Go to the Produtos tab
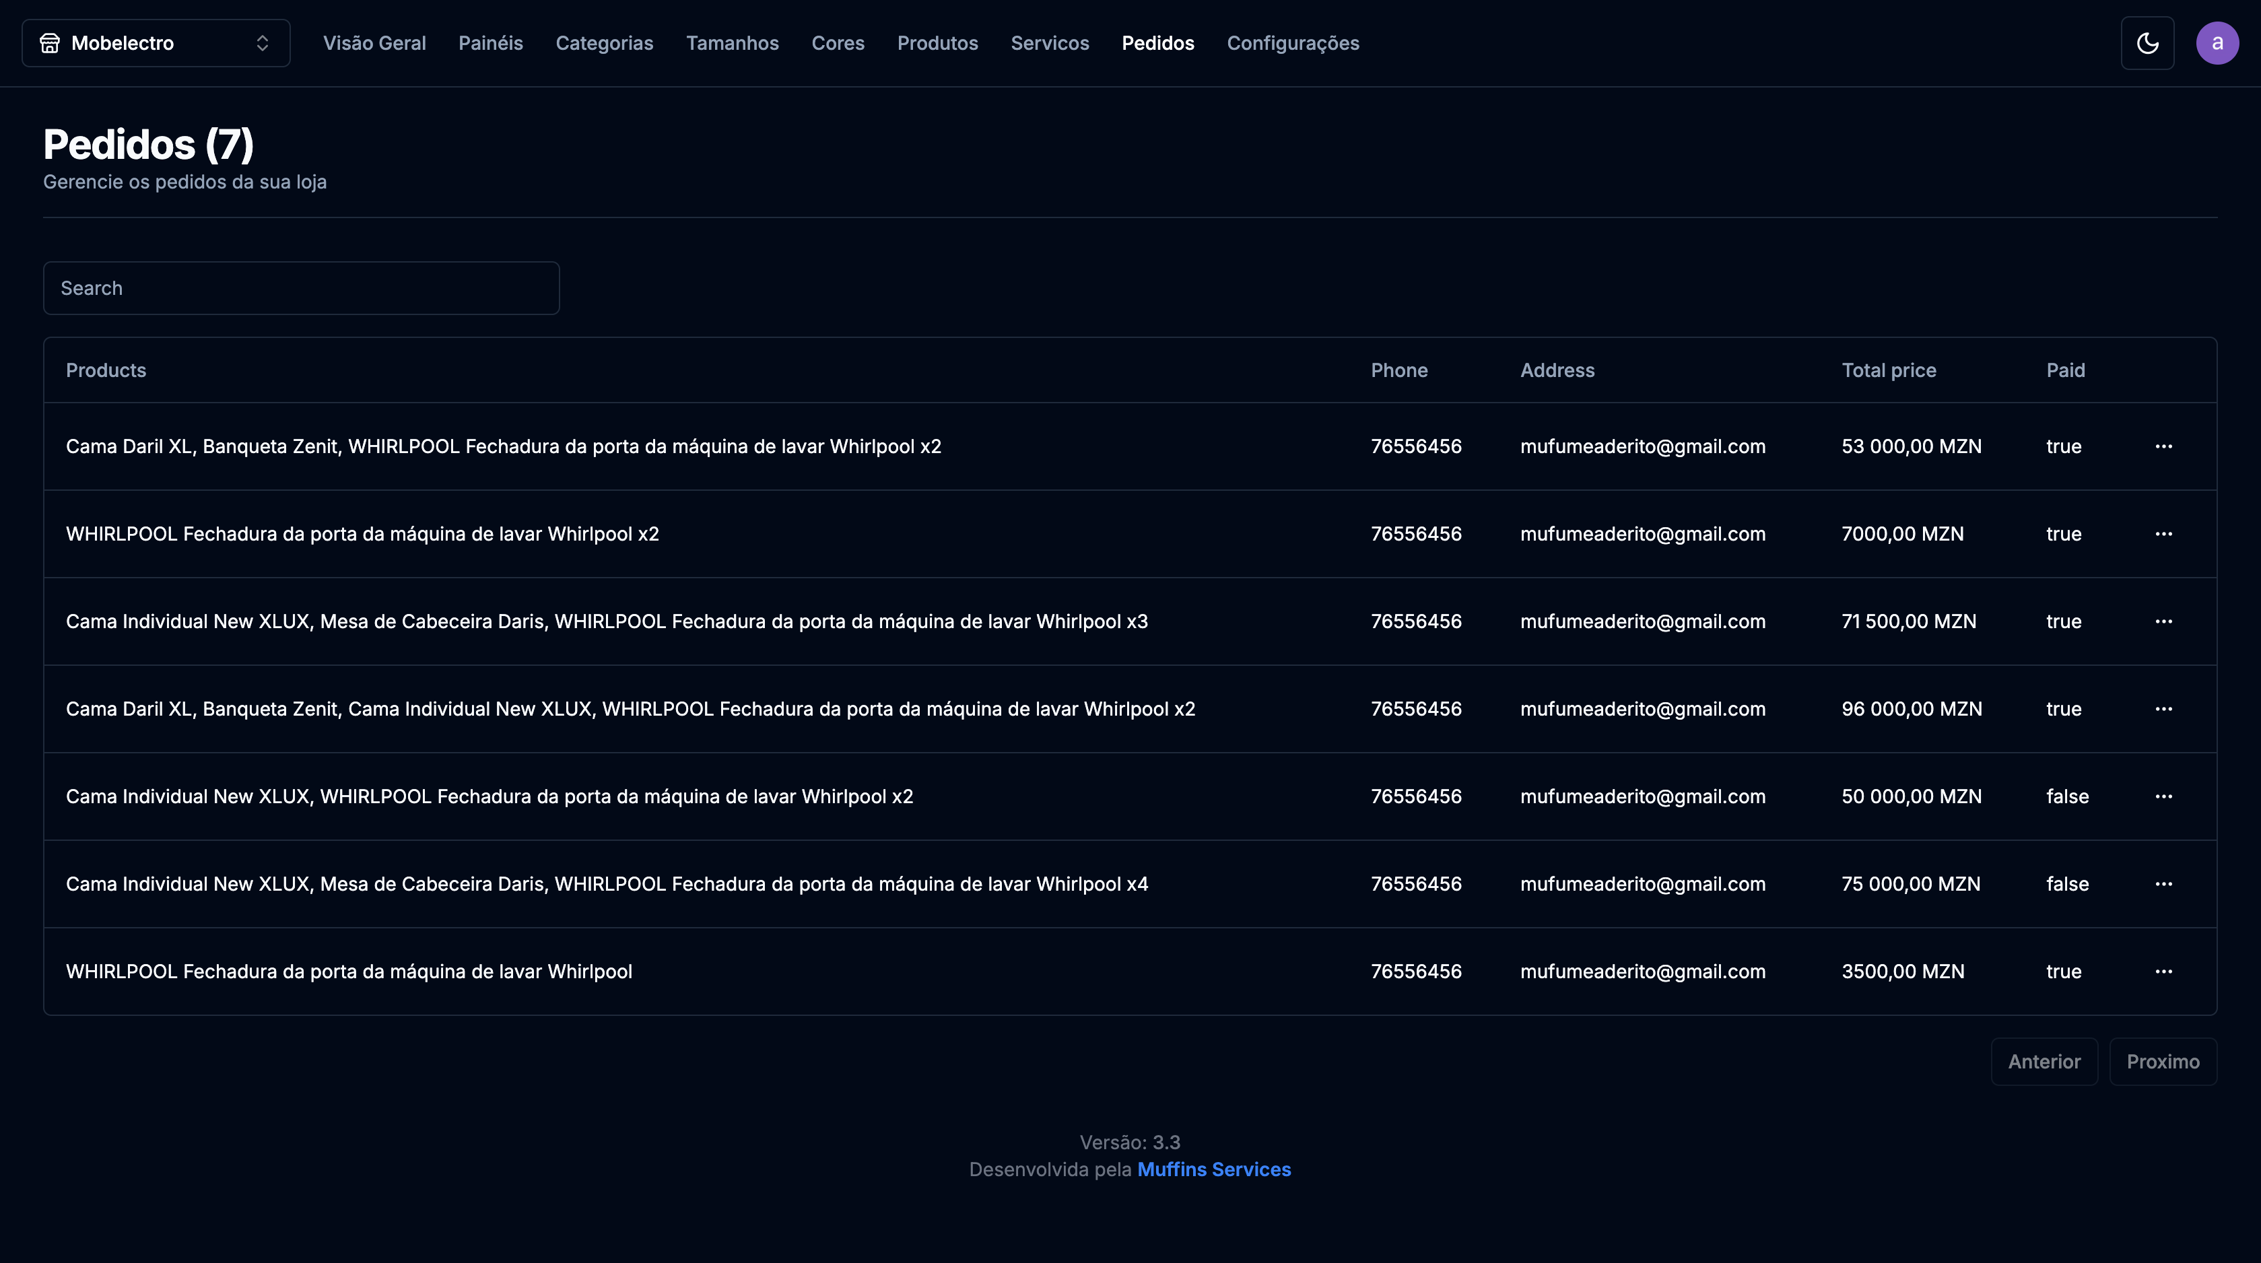Viewport: 2261px width, 1263px height. [937, 43]
